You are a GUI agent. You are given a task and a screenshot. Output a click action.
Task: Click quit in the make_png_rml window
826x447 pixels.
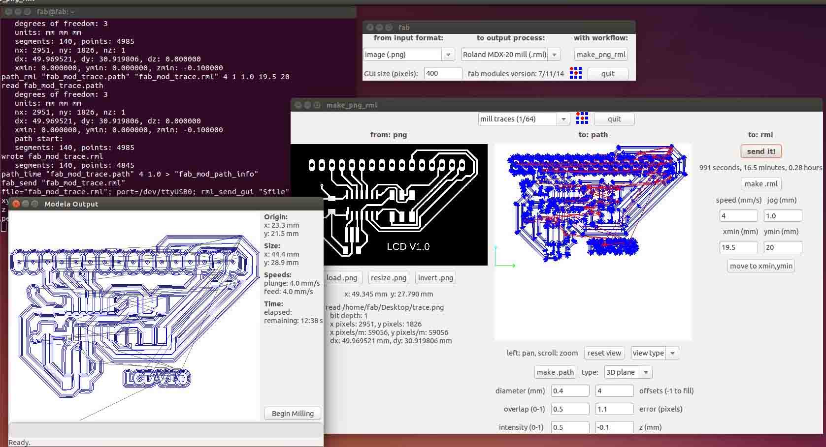pyautogui.click(x=614, y=119)
